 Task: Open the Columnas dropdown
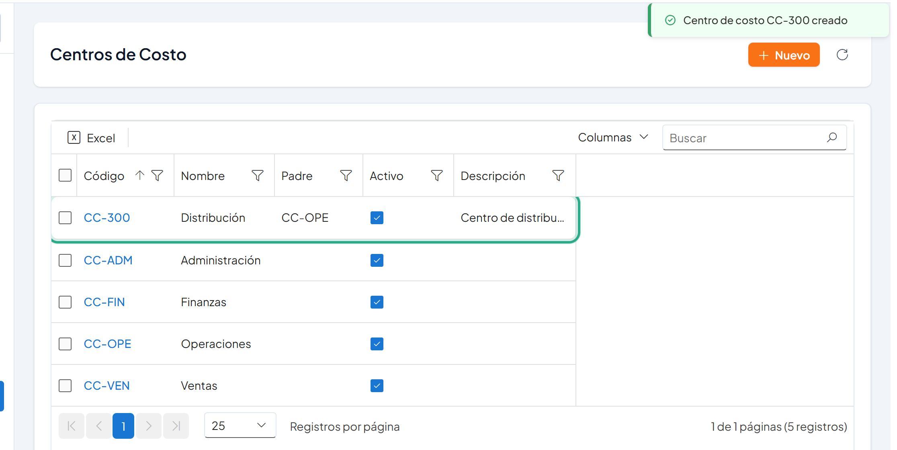pyautogui.click(x=613, y=137)
